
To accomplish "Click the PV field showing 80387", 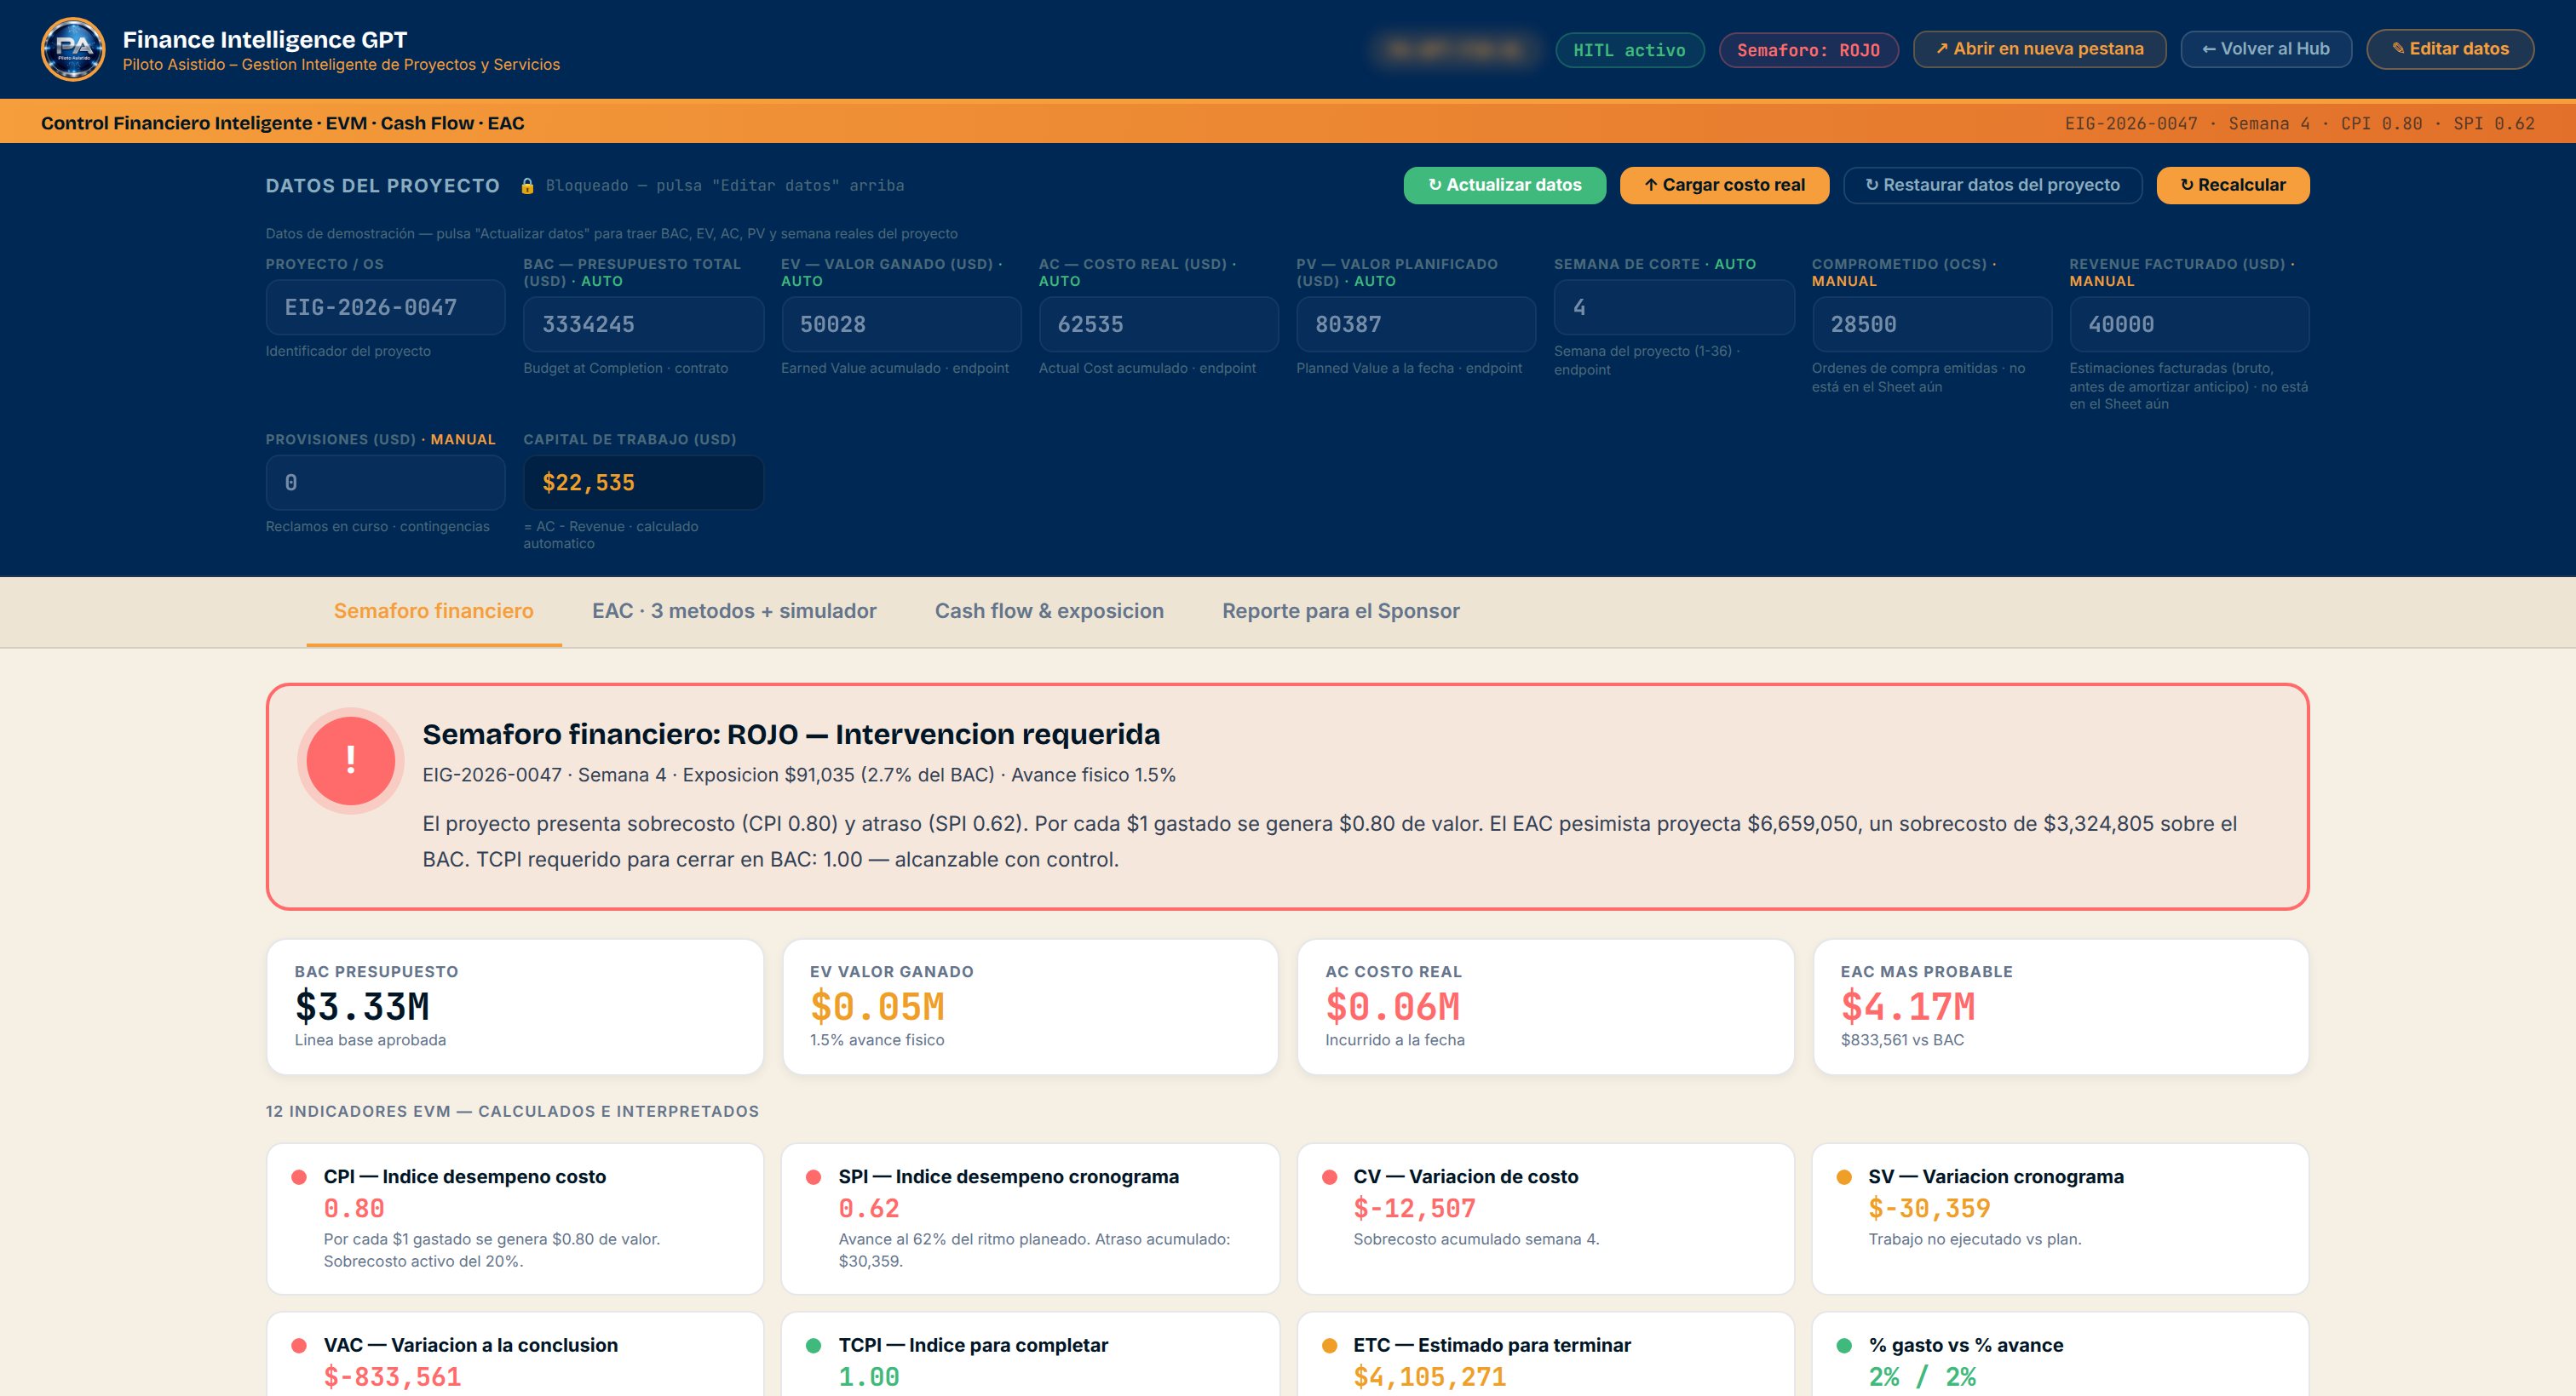I will tap(1416, 325).
